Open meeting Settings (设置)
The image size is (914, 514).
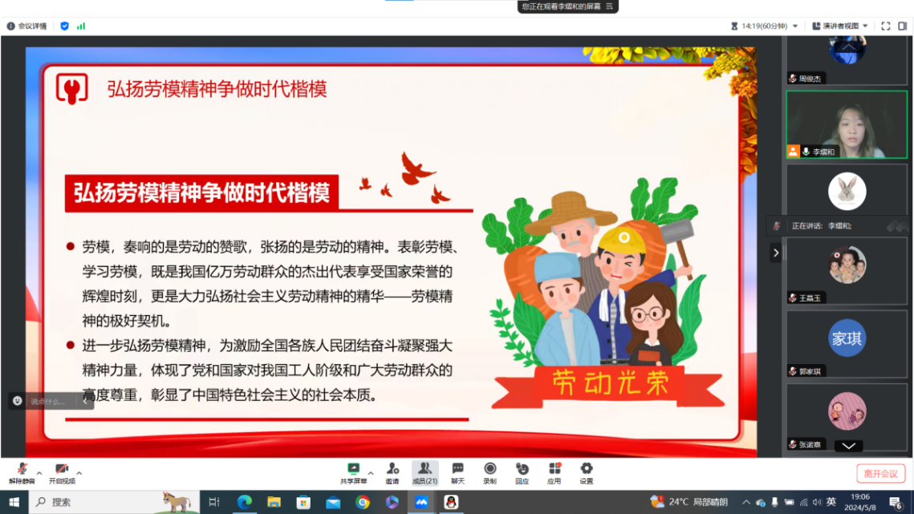586,472
